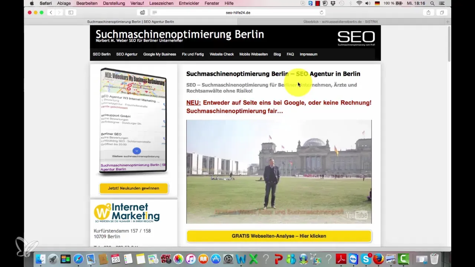Click GRATIS Webseiten-Analyse – Hier klicken button
Image resolution: width=475 pixels, height=267 pixels.
coord(279,236)
